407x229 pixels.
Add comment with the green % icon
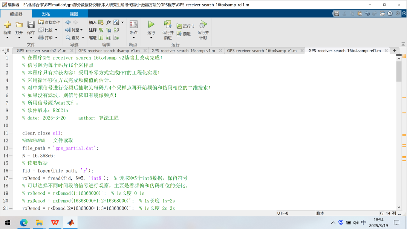[101, 30]
